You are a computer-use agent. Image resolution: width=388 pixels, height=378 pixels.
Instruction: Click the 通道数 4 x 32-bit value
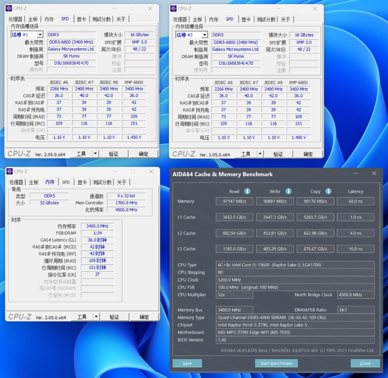126,196
